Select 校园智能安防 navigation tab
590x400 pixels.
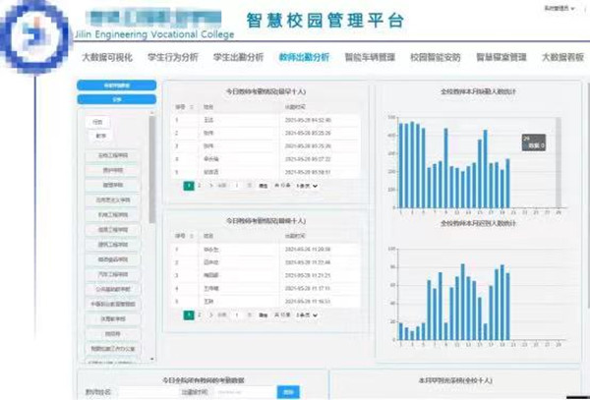(x=436, y=58)
